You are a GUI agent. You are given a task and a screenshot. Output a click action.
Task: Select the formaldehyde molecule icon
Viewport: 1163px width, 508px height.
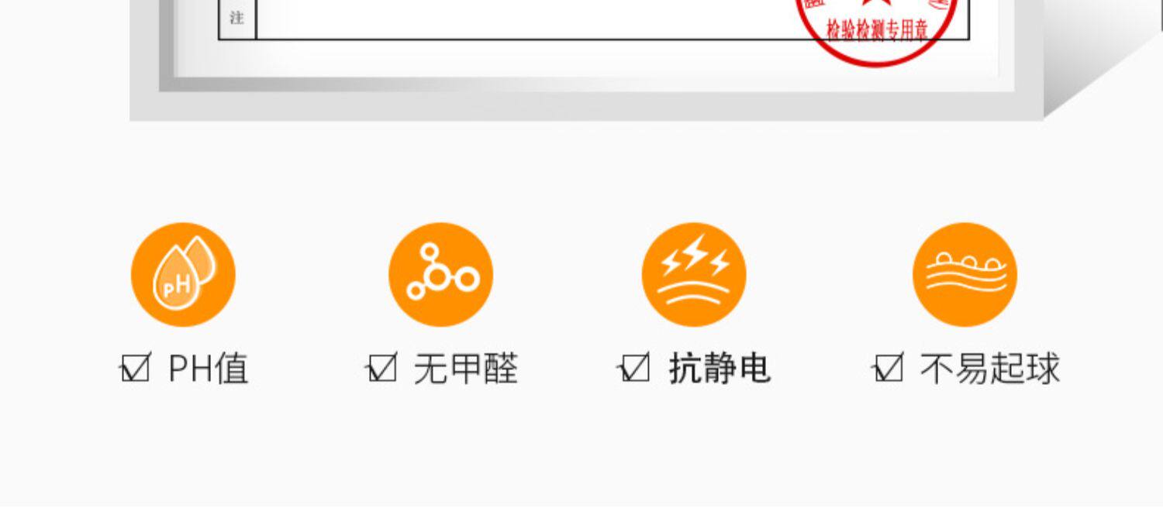click(x=440, y=275)
